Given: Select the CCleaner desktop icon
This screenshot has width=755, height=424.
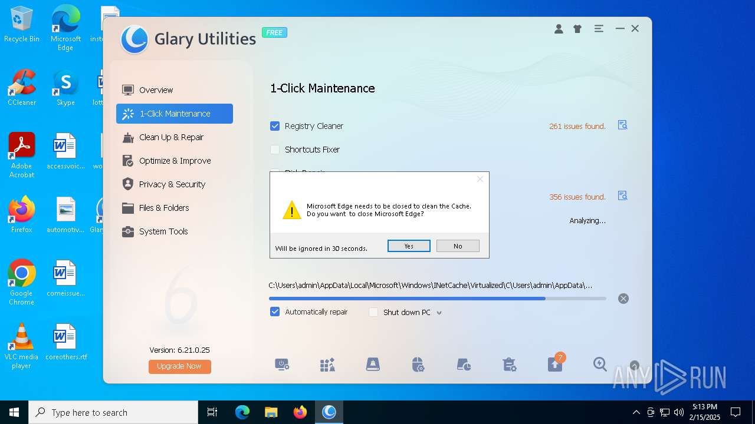Looking at the screenshot, I should 22,88.
